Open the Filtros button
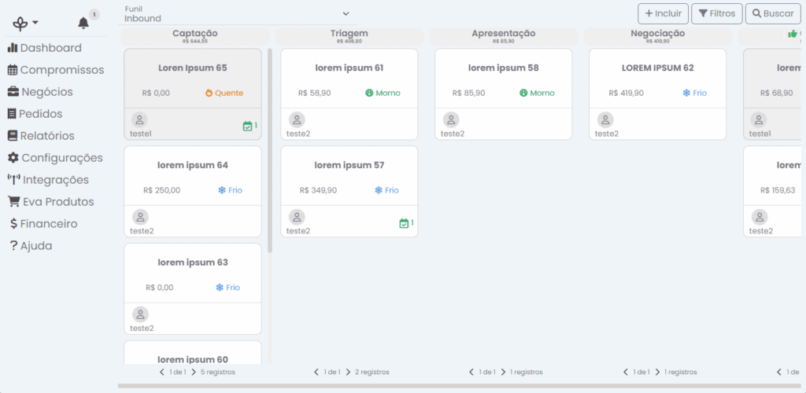 (716, 13)
